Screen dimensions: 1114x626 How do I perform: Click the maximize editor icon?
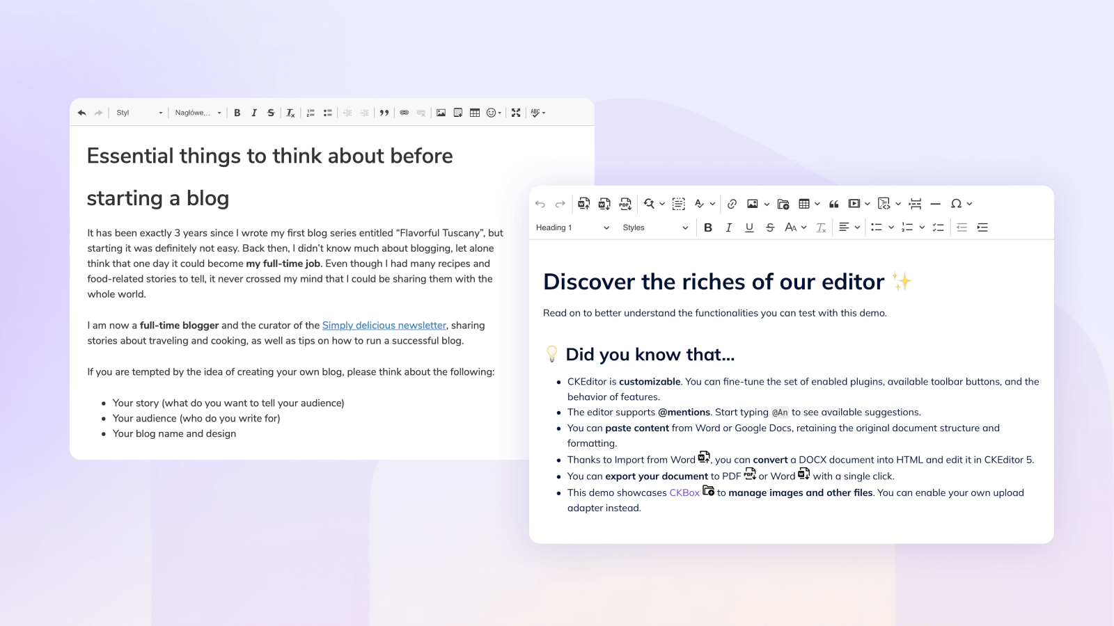click(x=516, y=113)
